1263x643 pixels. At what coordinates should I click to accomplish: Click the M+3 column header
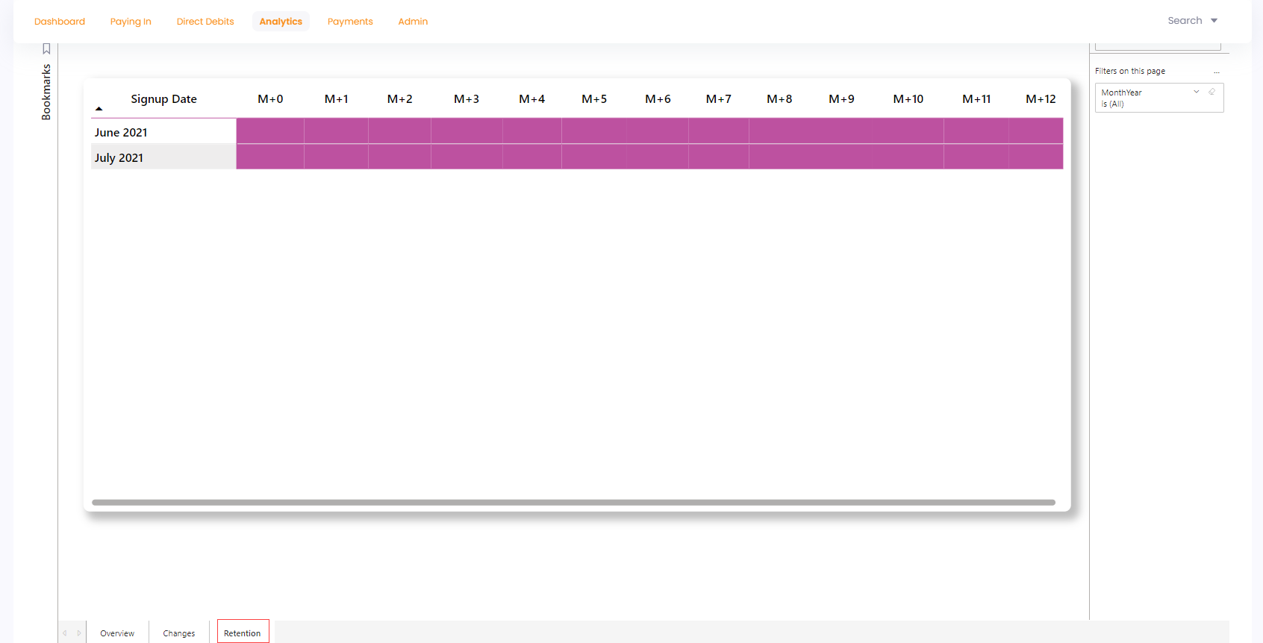point(467,99)
